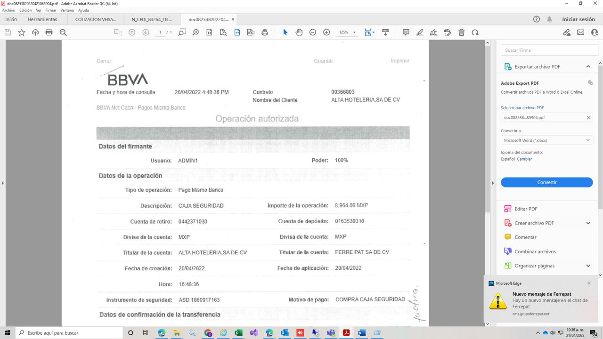Rotate the page with rotate icon
The width and height of the screenshot is (603, 339).
(475, 32)
